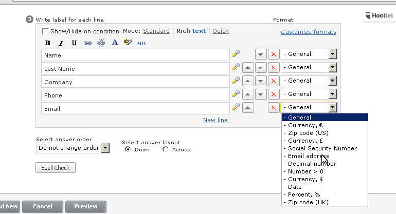The image size is (396, 214).
Task: Choose Number > 0 format option
Action: click(x=325, y=171)
